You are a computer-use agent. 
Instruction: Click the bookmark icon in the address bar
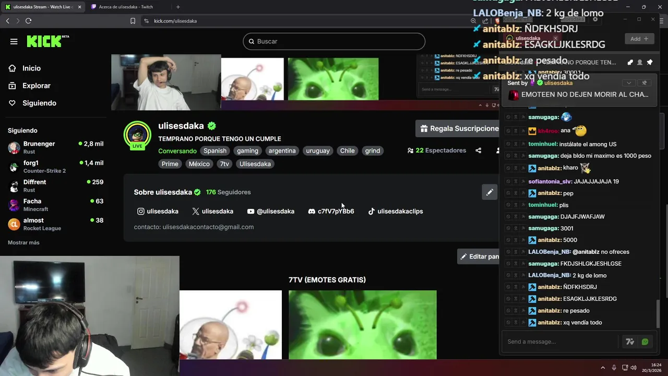coord(133,21)
